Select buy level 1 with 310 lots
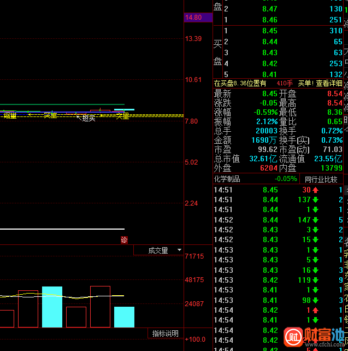 [283, 31]
